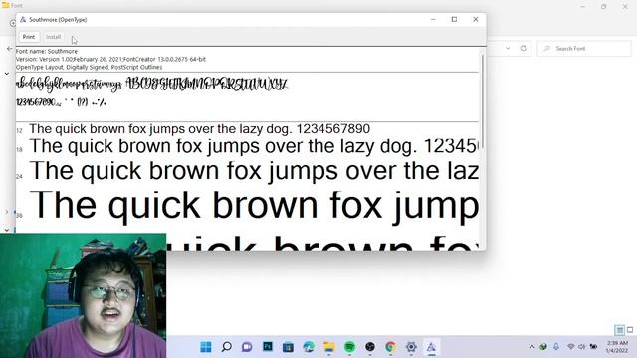Click the 12-point sample sentence
The image size is (637, 358).
pos(199,129)
